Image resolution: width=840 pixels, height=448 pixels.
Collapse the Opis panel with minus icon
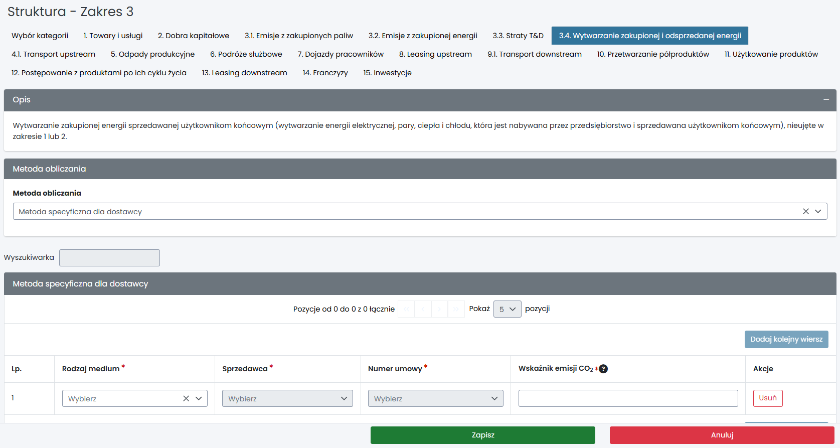tap(825, 100)
